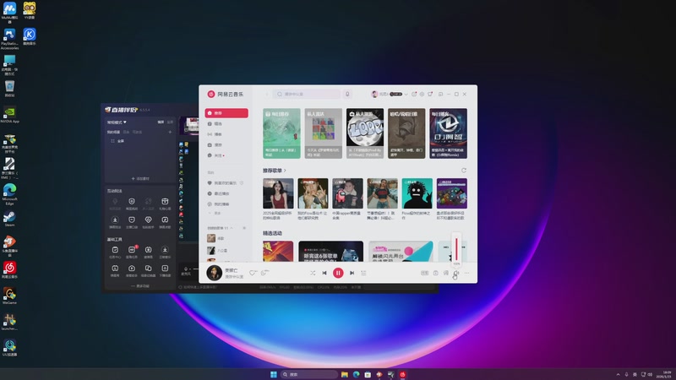Viewport: 676px width, 380px height.
Task: Mute audio via the speaker icon in player bar
Action: (456, 273)
